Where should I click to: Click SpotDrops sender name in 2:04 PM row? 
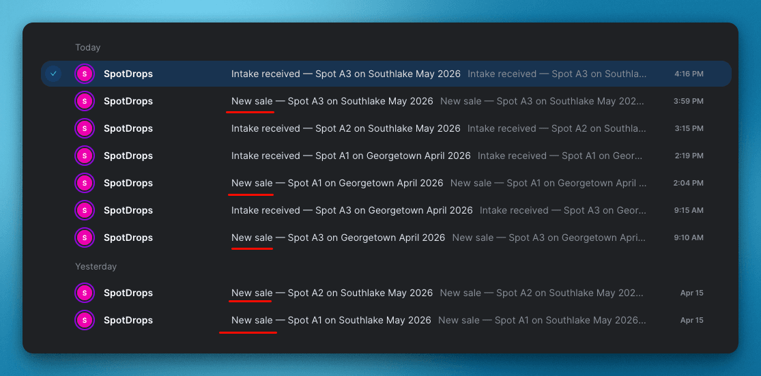click(x=128, y=183)
